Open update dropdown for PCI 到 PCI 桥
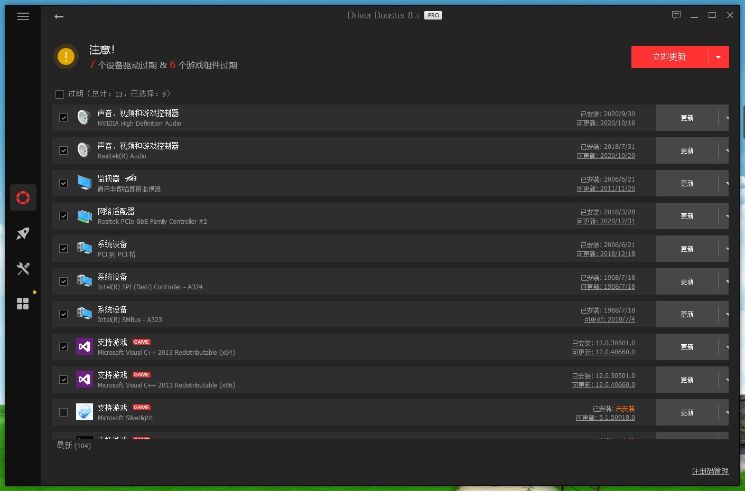 pyautogui.click(x=725, y=249)
